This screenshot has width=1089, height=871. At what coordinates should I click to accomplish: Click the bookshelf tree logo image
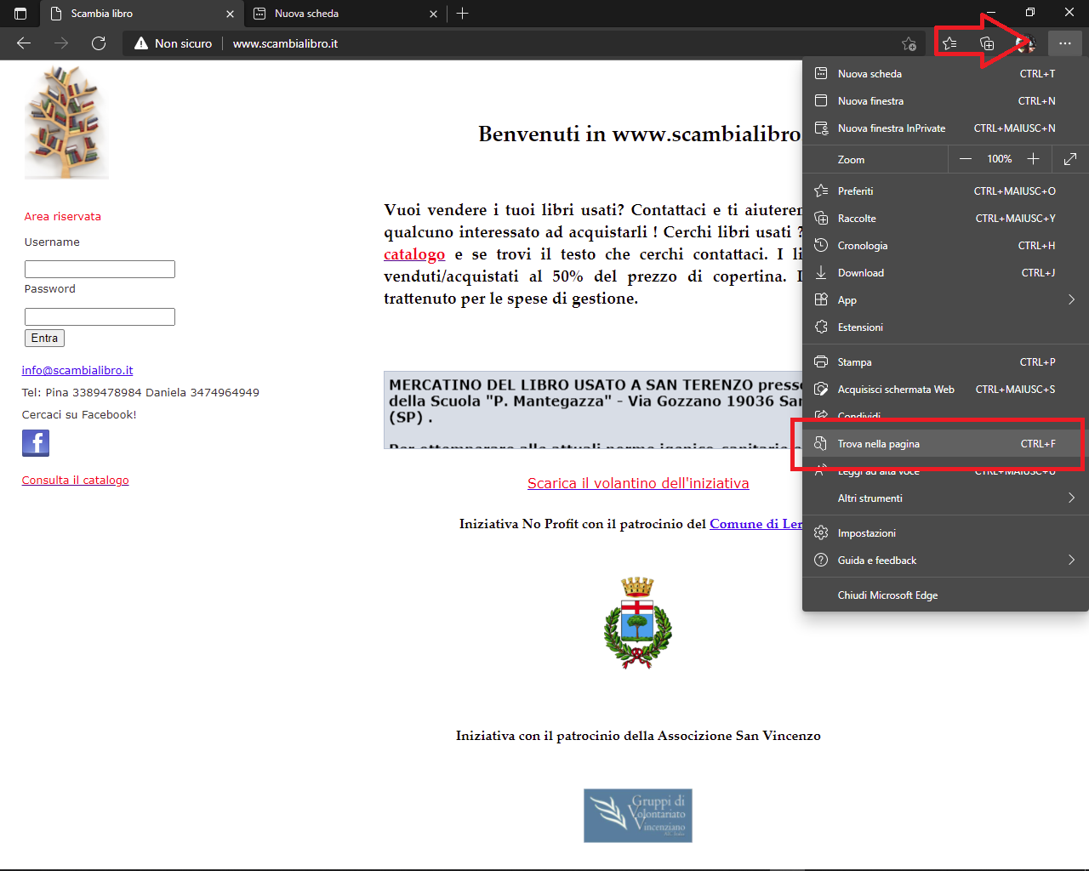pos(66,122)
